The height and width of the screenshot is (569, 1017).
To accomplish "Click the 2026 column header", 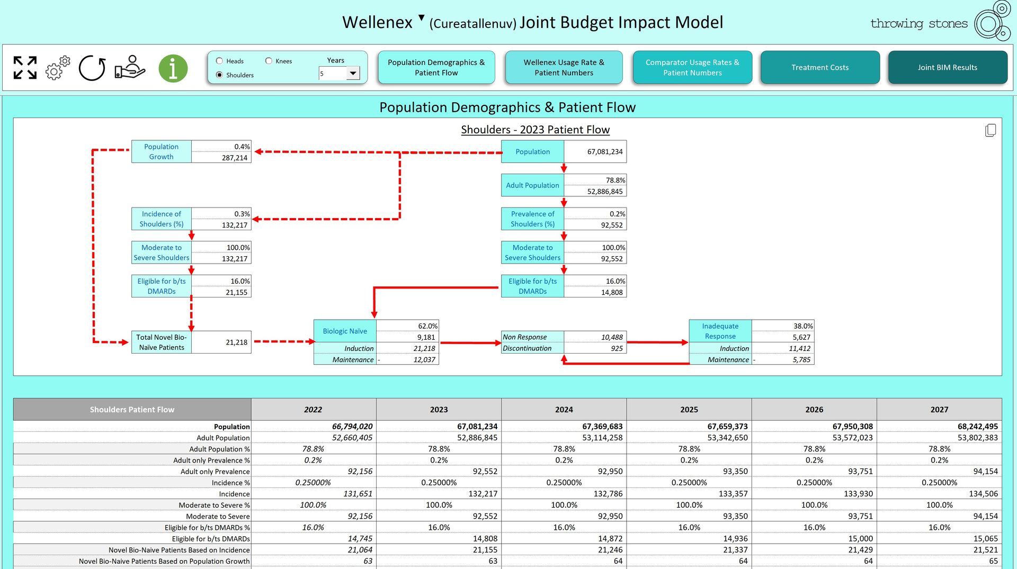I will 814,410.
